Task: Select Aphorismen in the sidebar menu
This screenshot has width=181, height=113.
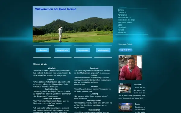Action: click(x=122, y=15)
